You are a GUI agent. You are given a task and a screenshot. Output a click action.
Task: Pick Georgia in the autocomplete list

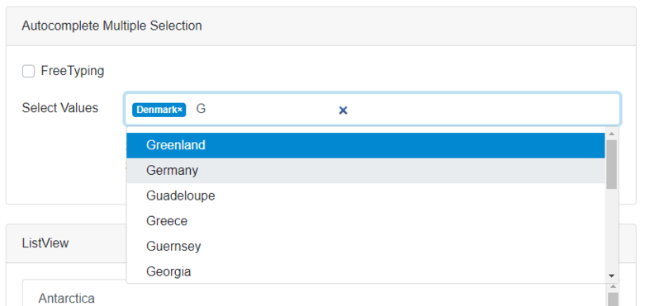(365, 271)
